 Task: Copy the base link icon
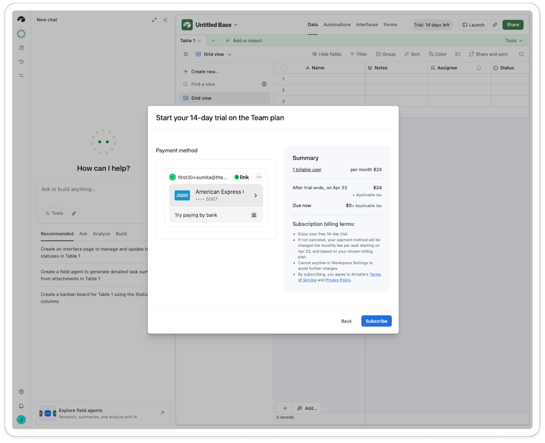pos(495,25)
